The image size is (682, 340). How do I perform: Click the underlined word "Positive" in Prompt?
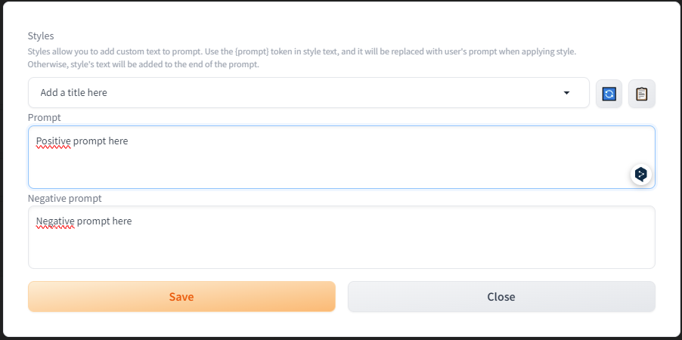53,141
